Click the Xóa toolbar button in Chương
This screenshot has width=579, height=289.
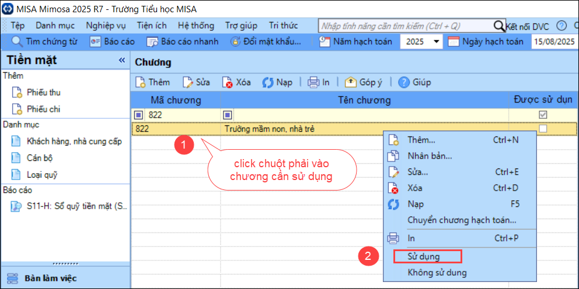pyautogui.click(x=236, y=82)
